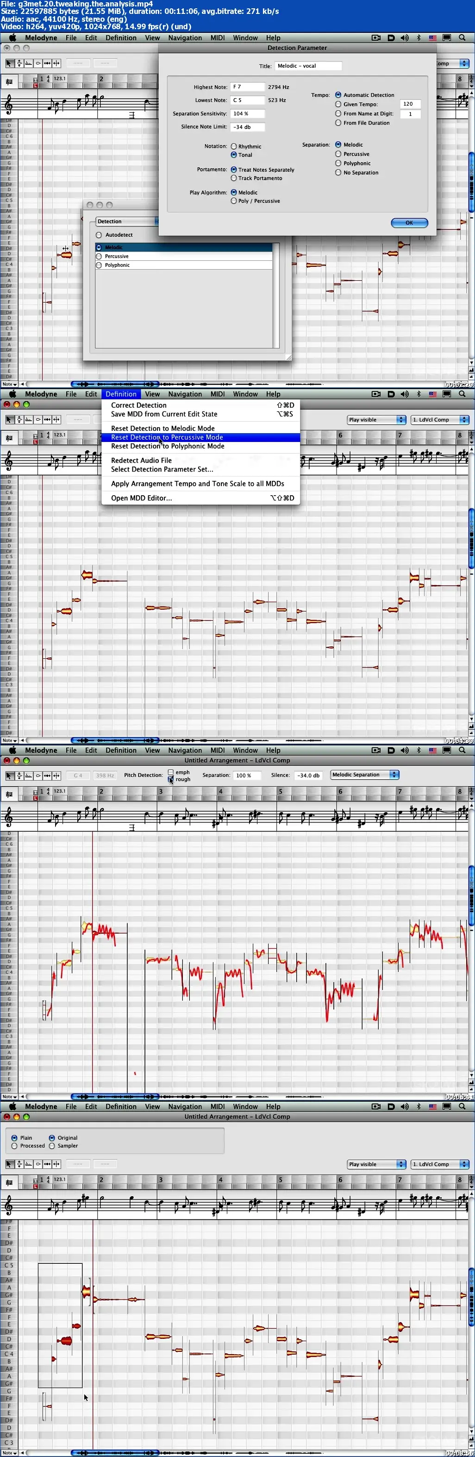The image size is (475, 1457).
Task: Enable Autodetect in the Detection window
Action: [99, 235]
